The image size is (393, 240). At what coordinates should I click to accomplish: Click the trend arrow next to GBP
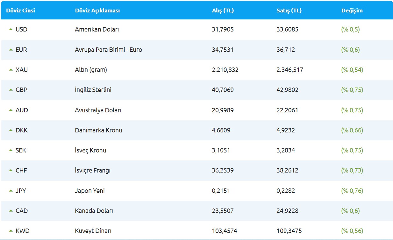(11, 90)
